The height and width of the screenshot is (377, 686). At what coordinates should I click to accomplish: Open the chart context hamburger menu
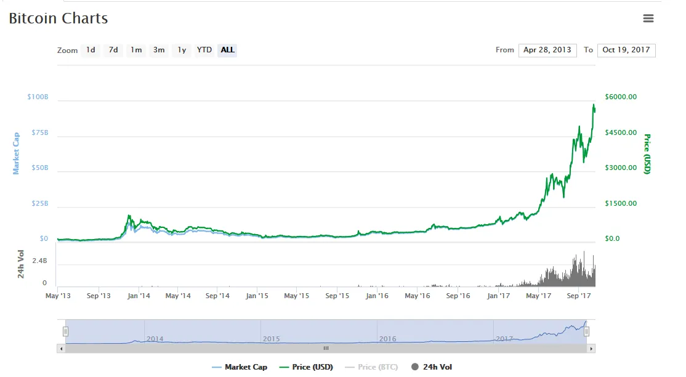pos(648,18)
